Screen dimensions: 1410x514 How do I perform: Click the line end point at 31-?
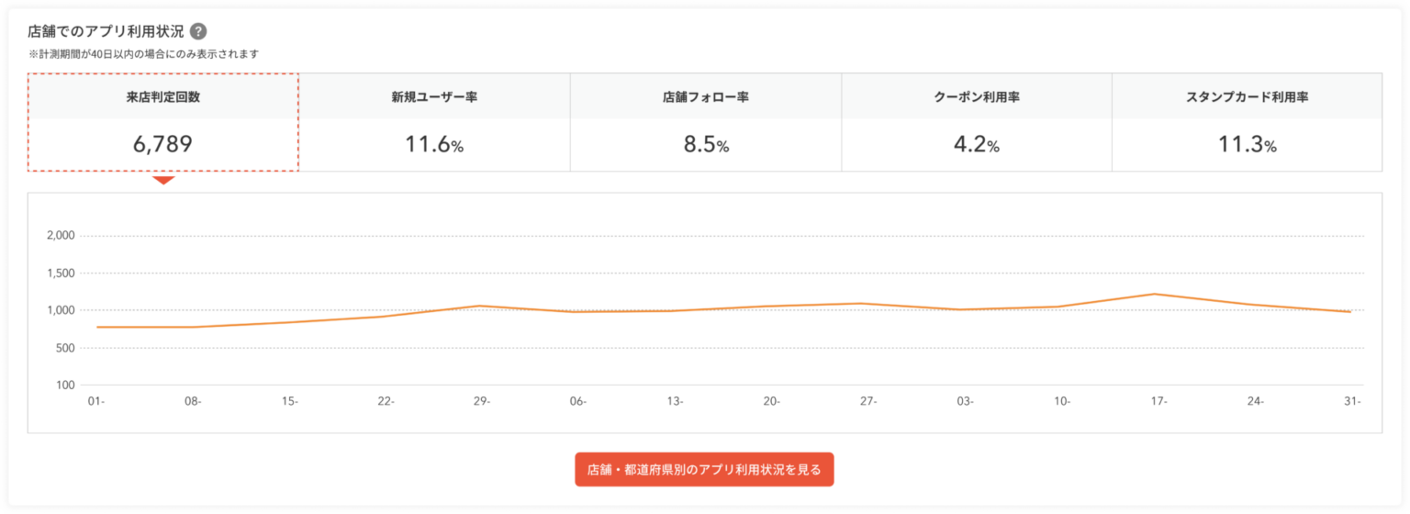(x=1349, y=312)
